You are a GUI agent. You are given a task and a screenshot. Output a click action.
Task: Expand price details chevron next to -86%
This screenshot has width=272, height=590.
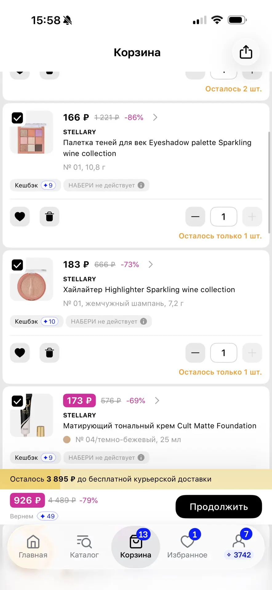pos(155,117)
